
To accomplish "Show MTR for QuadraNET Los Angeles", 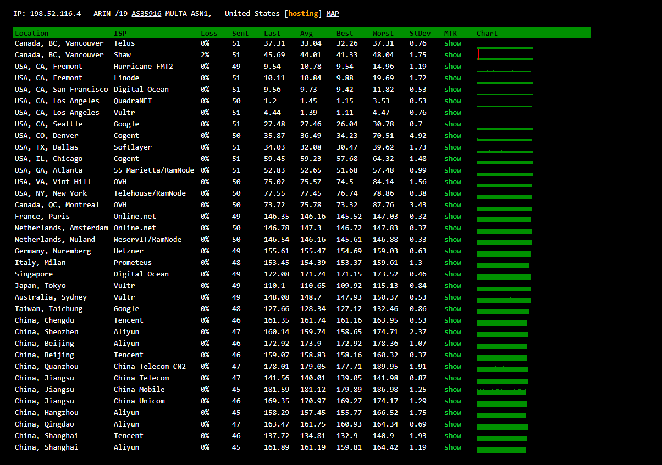I will click(x=453, y=101).
